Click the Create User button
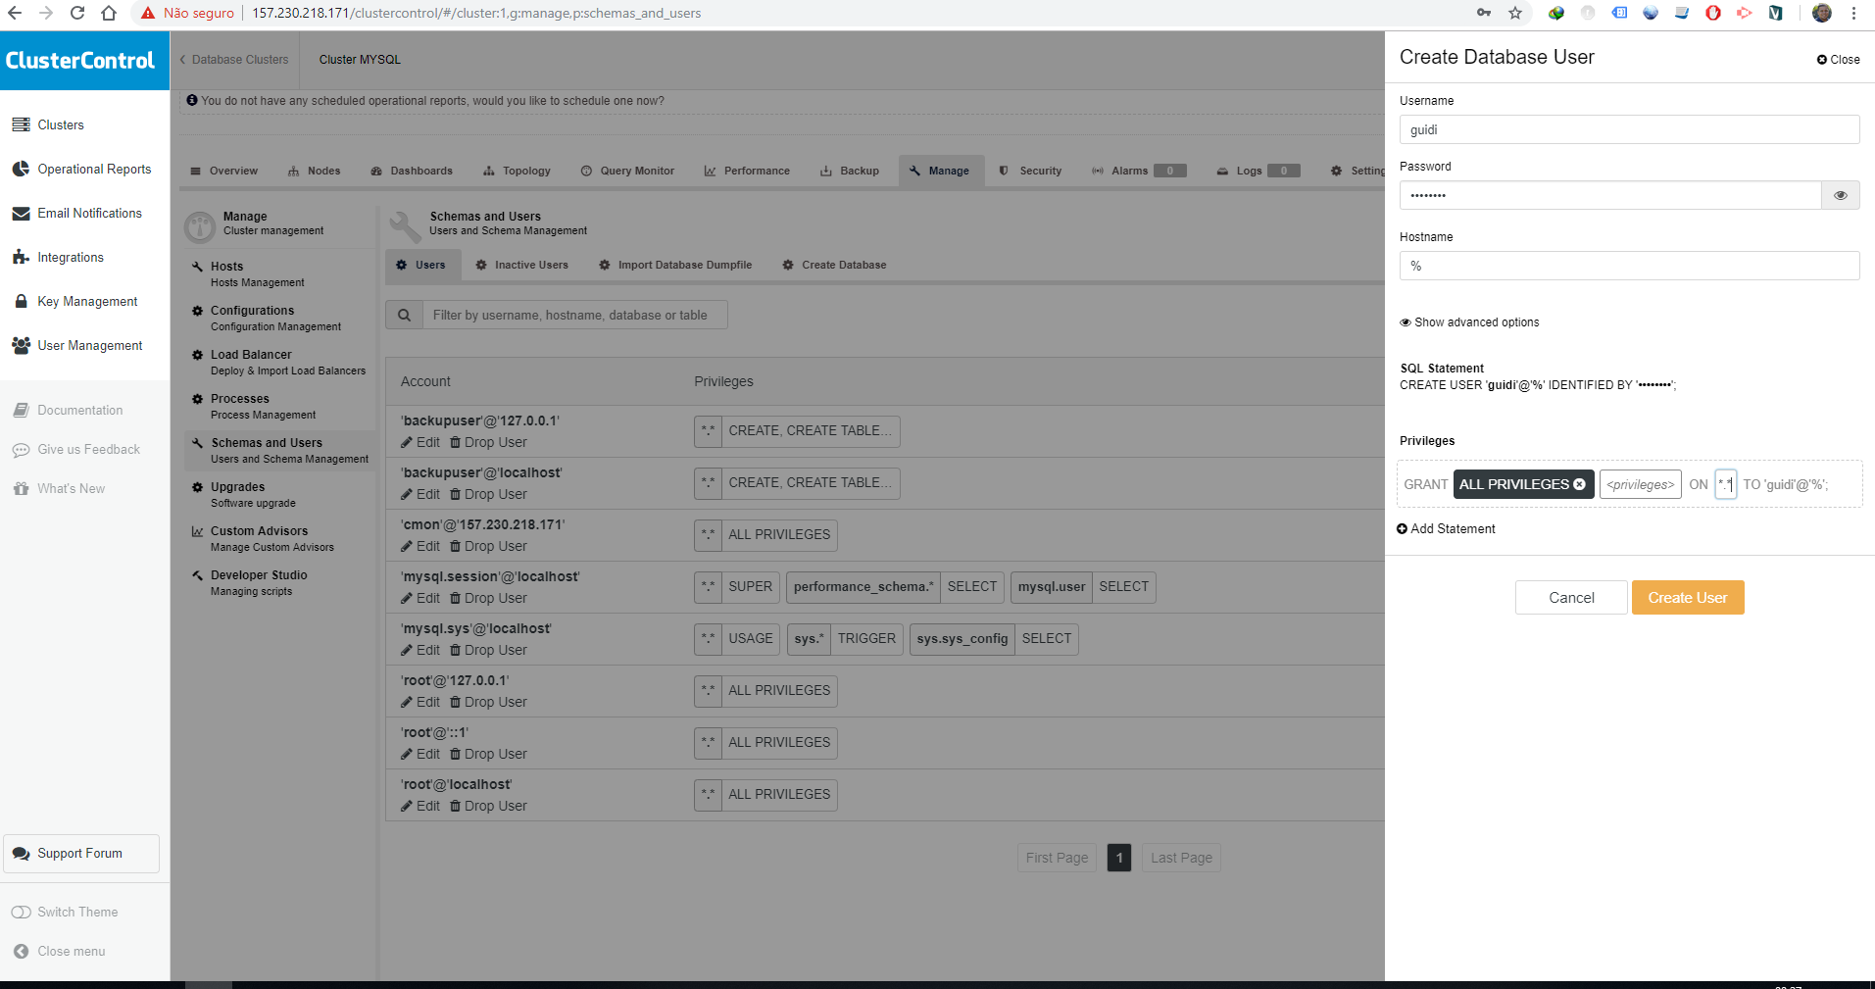This screenshot has height=989, width=1875. [x=1687, y=597]
